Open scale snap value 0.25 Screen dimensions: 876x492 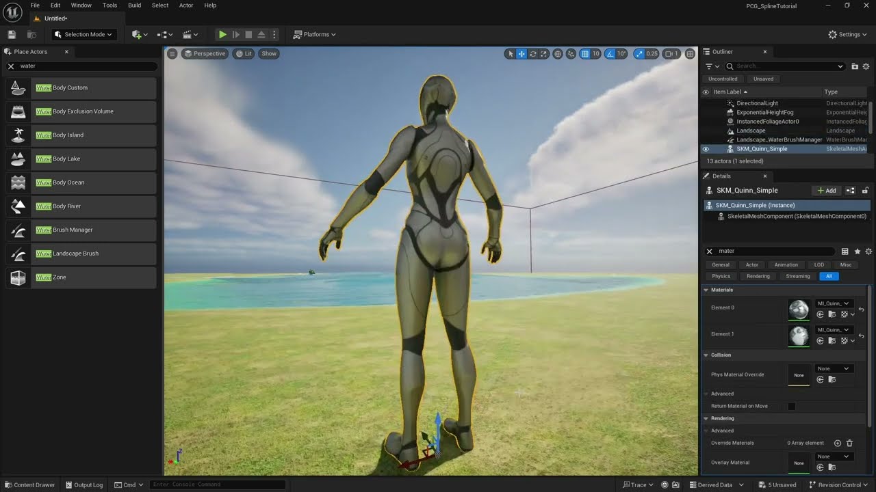(652, 53)
